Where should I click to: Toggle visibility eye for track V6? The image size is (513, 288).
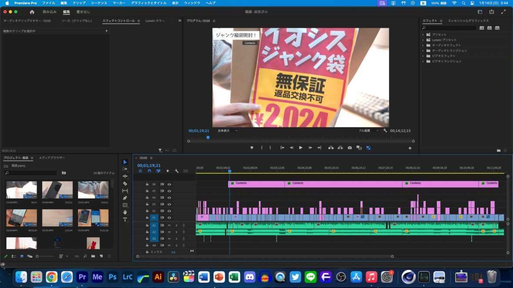click(169, 185)
